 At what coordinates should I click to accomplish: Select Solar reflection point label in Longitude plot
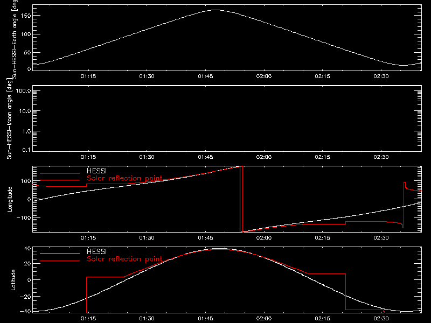[x=124, y=178]
